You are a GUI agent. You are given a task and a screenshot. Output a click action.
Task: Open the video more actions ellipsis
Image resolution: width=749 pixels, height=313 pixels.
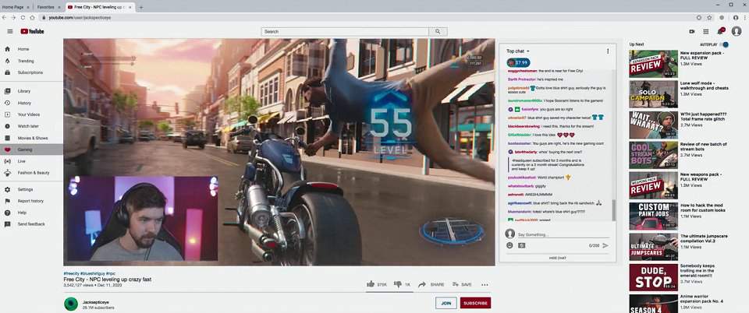coord(485,284)
